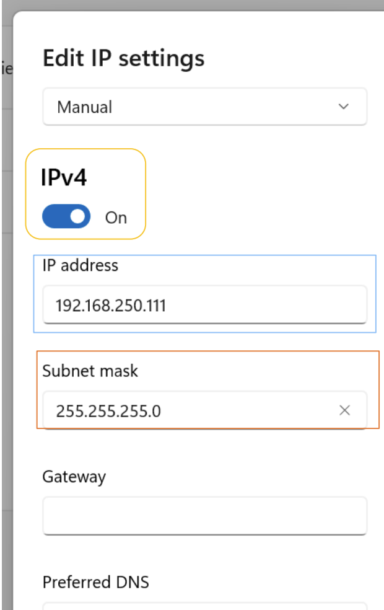This screenshot has height=610, width=384.
Task: Click the 192.168.250.111 address text
Action: click(x=111, y=306)
